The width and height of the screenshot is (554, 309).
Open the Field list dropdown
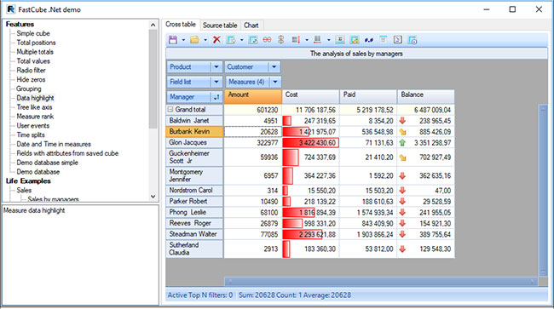coord(216,82)
